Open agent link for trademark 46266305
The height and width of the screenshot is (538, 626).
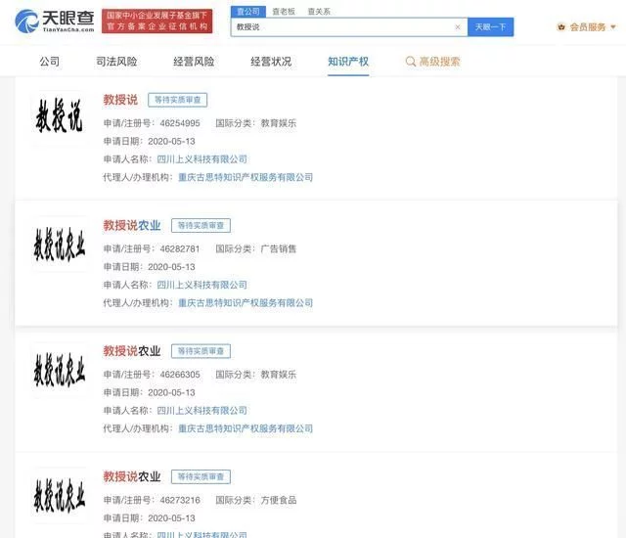[246, 428]
